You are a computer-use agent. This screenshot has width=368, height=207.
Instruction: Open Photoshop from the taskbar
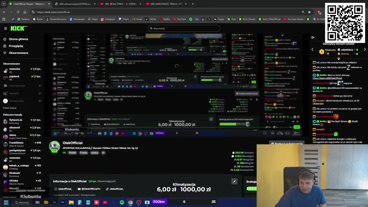pos(54,202)
